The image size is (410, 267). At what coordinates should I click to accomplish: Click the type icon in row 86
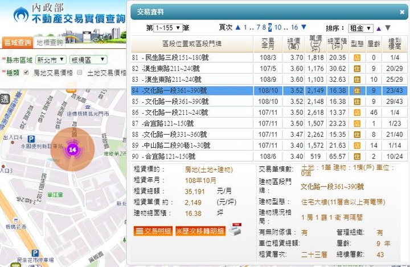coord(357,112)
